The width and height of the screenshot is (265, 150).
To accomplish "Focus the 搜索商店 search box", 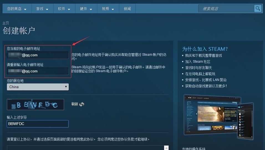I will (x=226, y=9).
